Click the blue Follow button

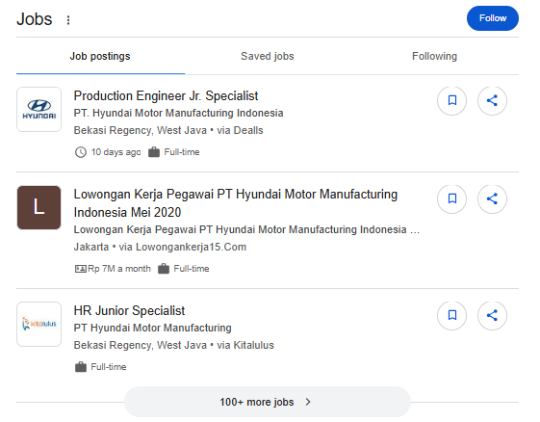click(493, 18)
